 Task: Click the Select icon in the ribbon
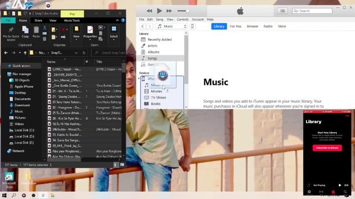tap(114, 29)
